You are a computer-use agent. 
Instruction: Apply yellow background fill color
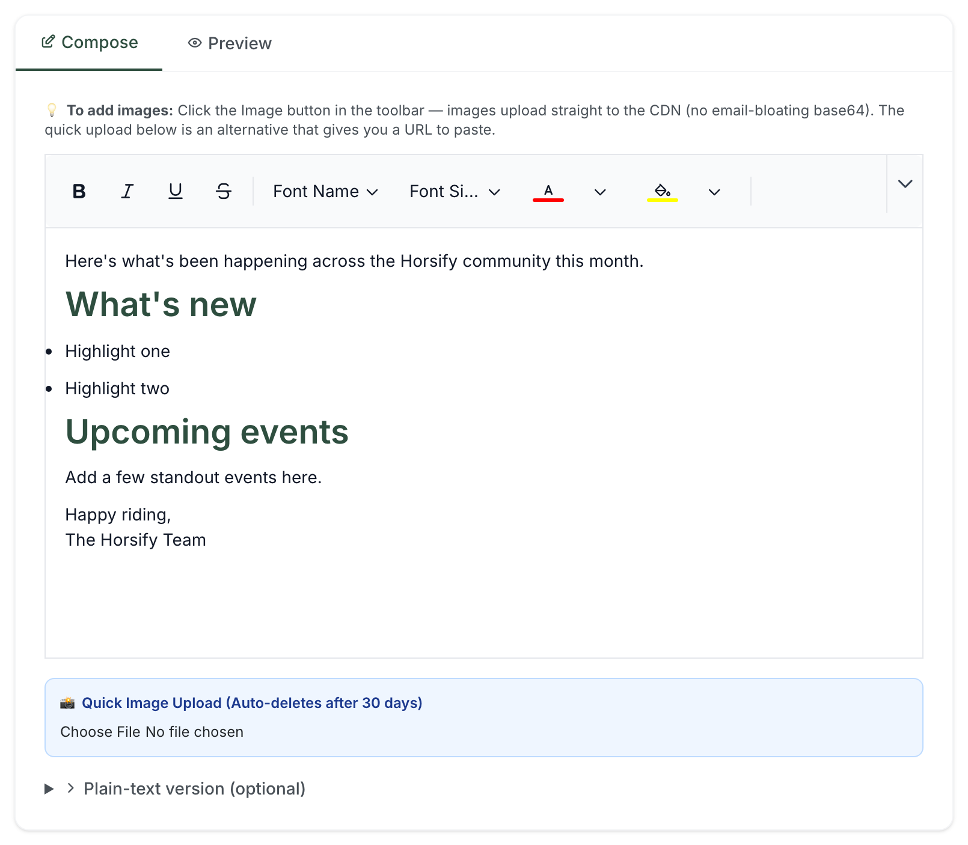pyautogui.click(x=663, y=192)
